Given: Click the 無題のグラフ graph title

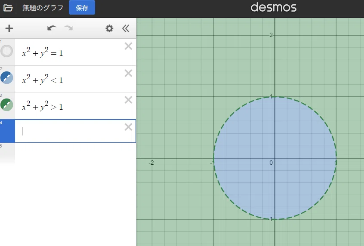Looking at the screenshot, I should pos(43,8).
